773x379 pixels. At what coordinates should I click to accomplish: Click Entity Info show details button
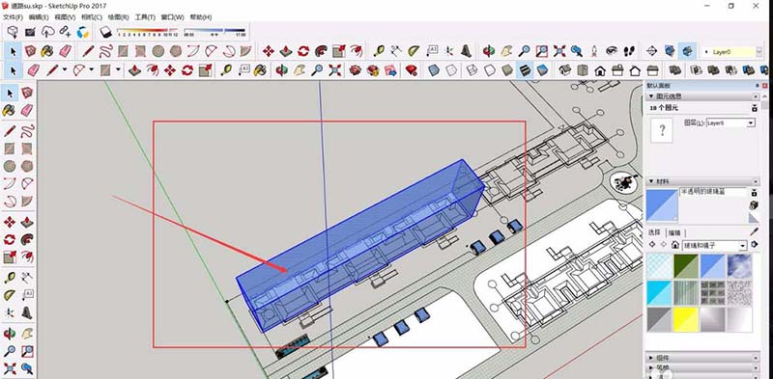coord(754,108)
